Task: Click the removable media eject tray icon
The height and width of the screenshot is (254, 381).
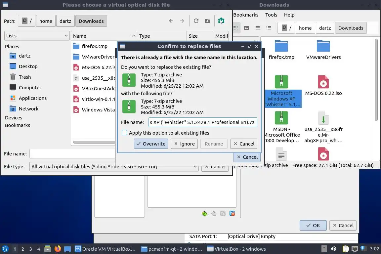Action: (x=324, y=249)
